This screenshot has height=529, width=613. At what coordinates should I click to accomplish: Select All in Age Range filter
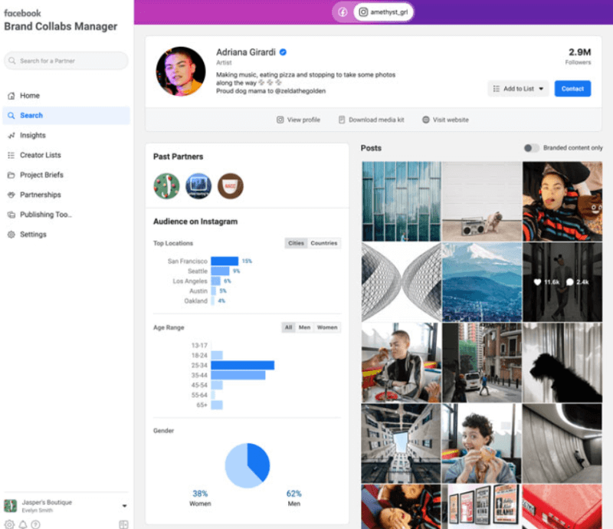click(x=288, y=327)
